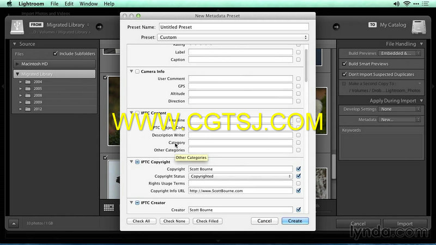This screenshot has height=245, width=436.
Task: Click the Check All button
Action: [x=141, y=221]
